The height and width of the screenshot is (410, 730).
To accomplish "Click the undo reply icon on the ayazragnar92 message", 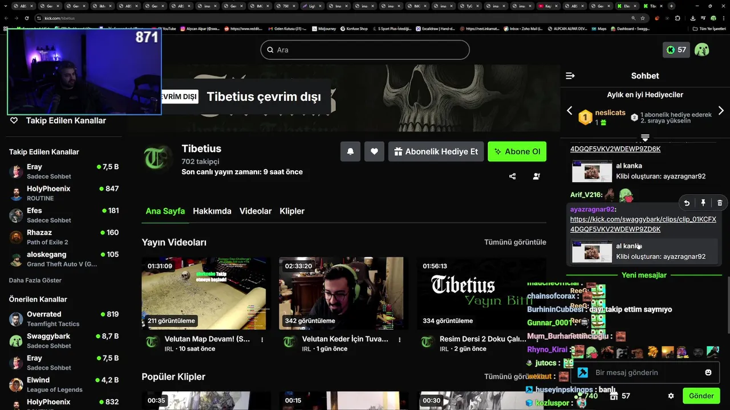I will pyautogui.click(x=687, y=203).
